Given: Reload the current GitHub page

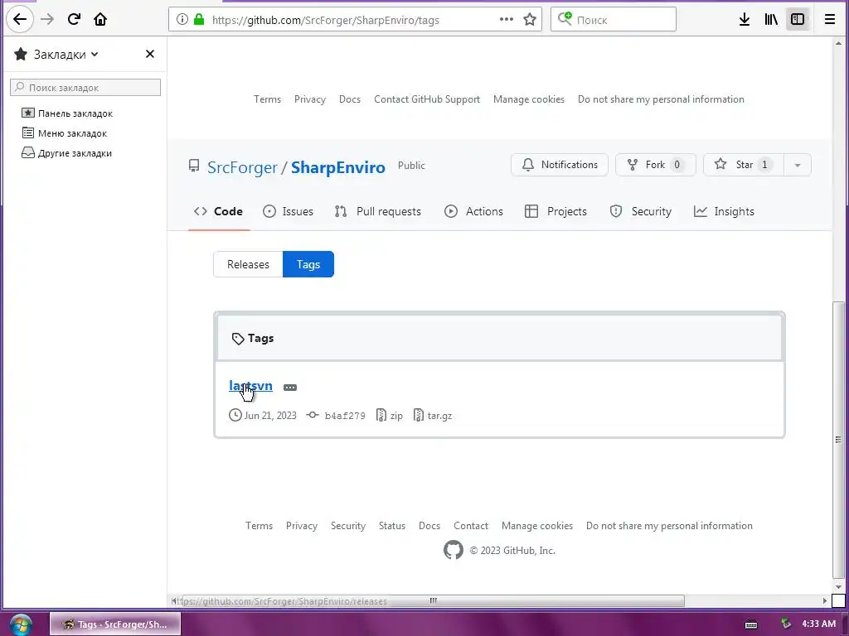Looking at the screenshot, I should (x=74, y=20).
